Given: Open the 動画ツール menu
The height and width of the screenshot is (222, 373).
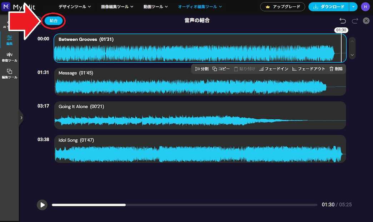Looking at the screenshot, I should [x=155, y=6].
